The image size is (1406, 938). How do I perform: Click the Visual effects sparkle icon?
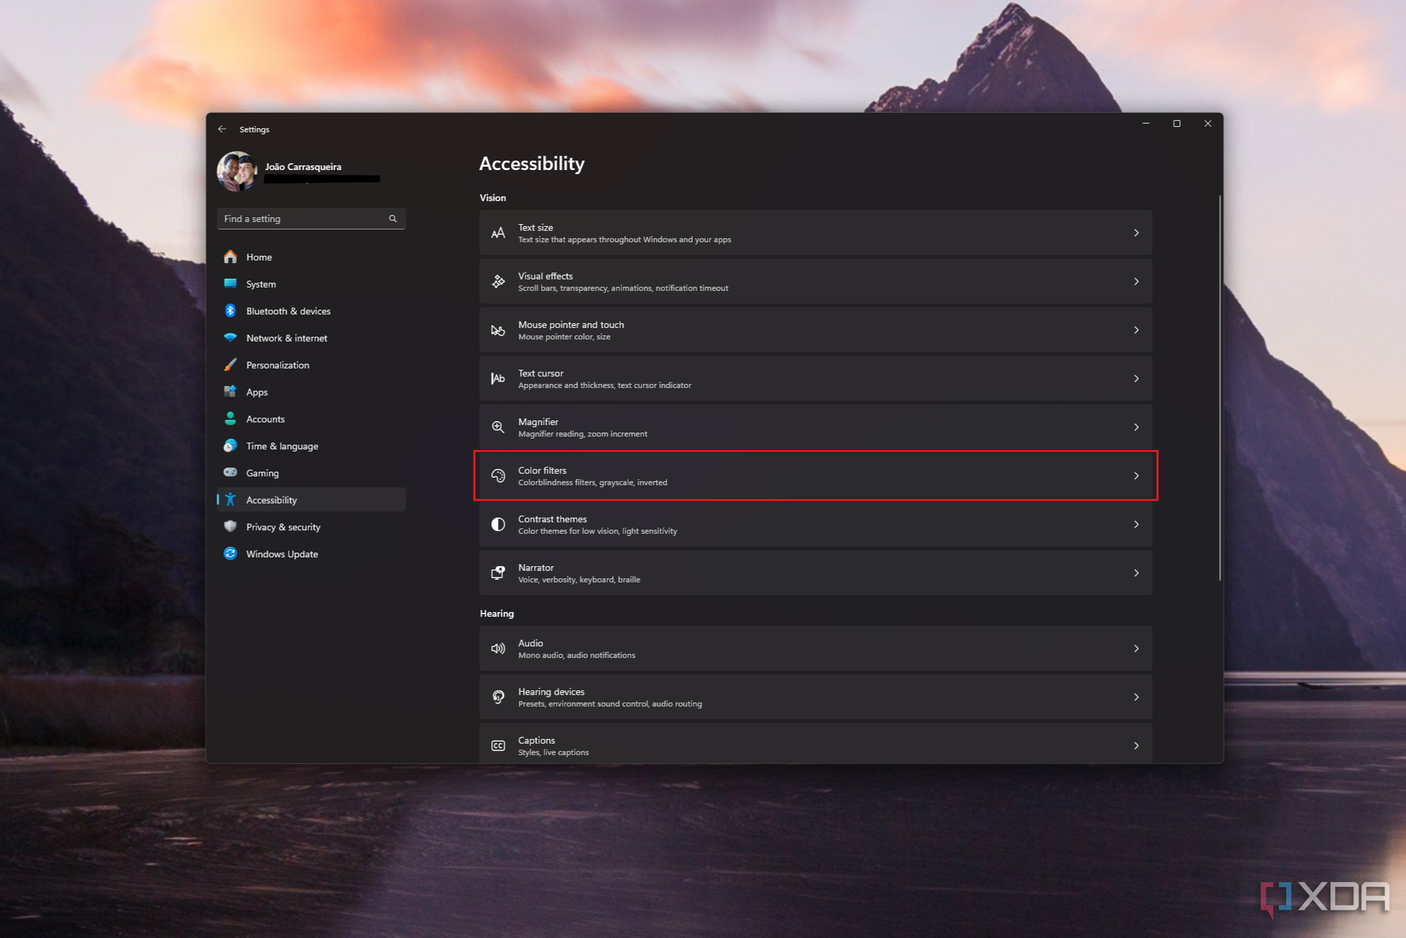[498, 281]
